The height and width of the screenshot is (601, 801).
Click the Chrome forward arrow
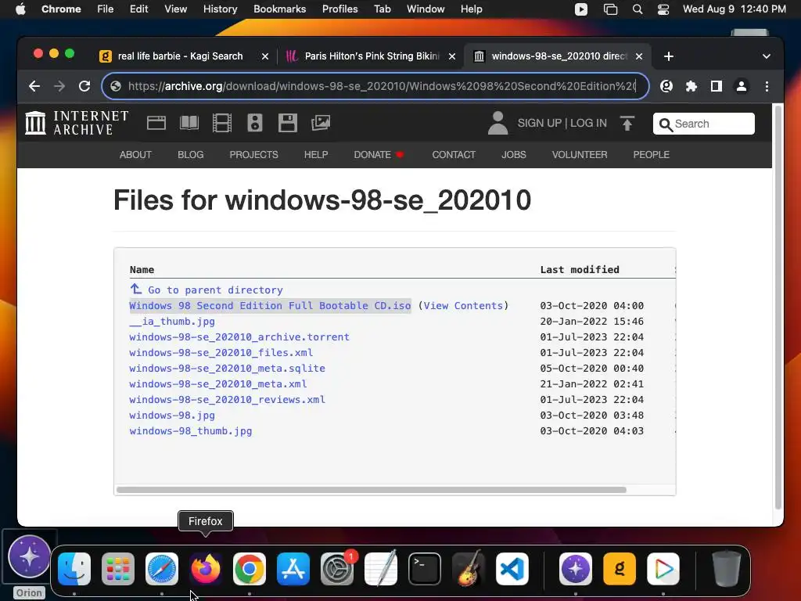coord(59,86)
